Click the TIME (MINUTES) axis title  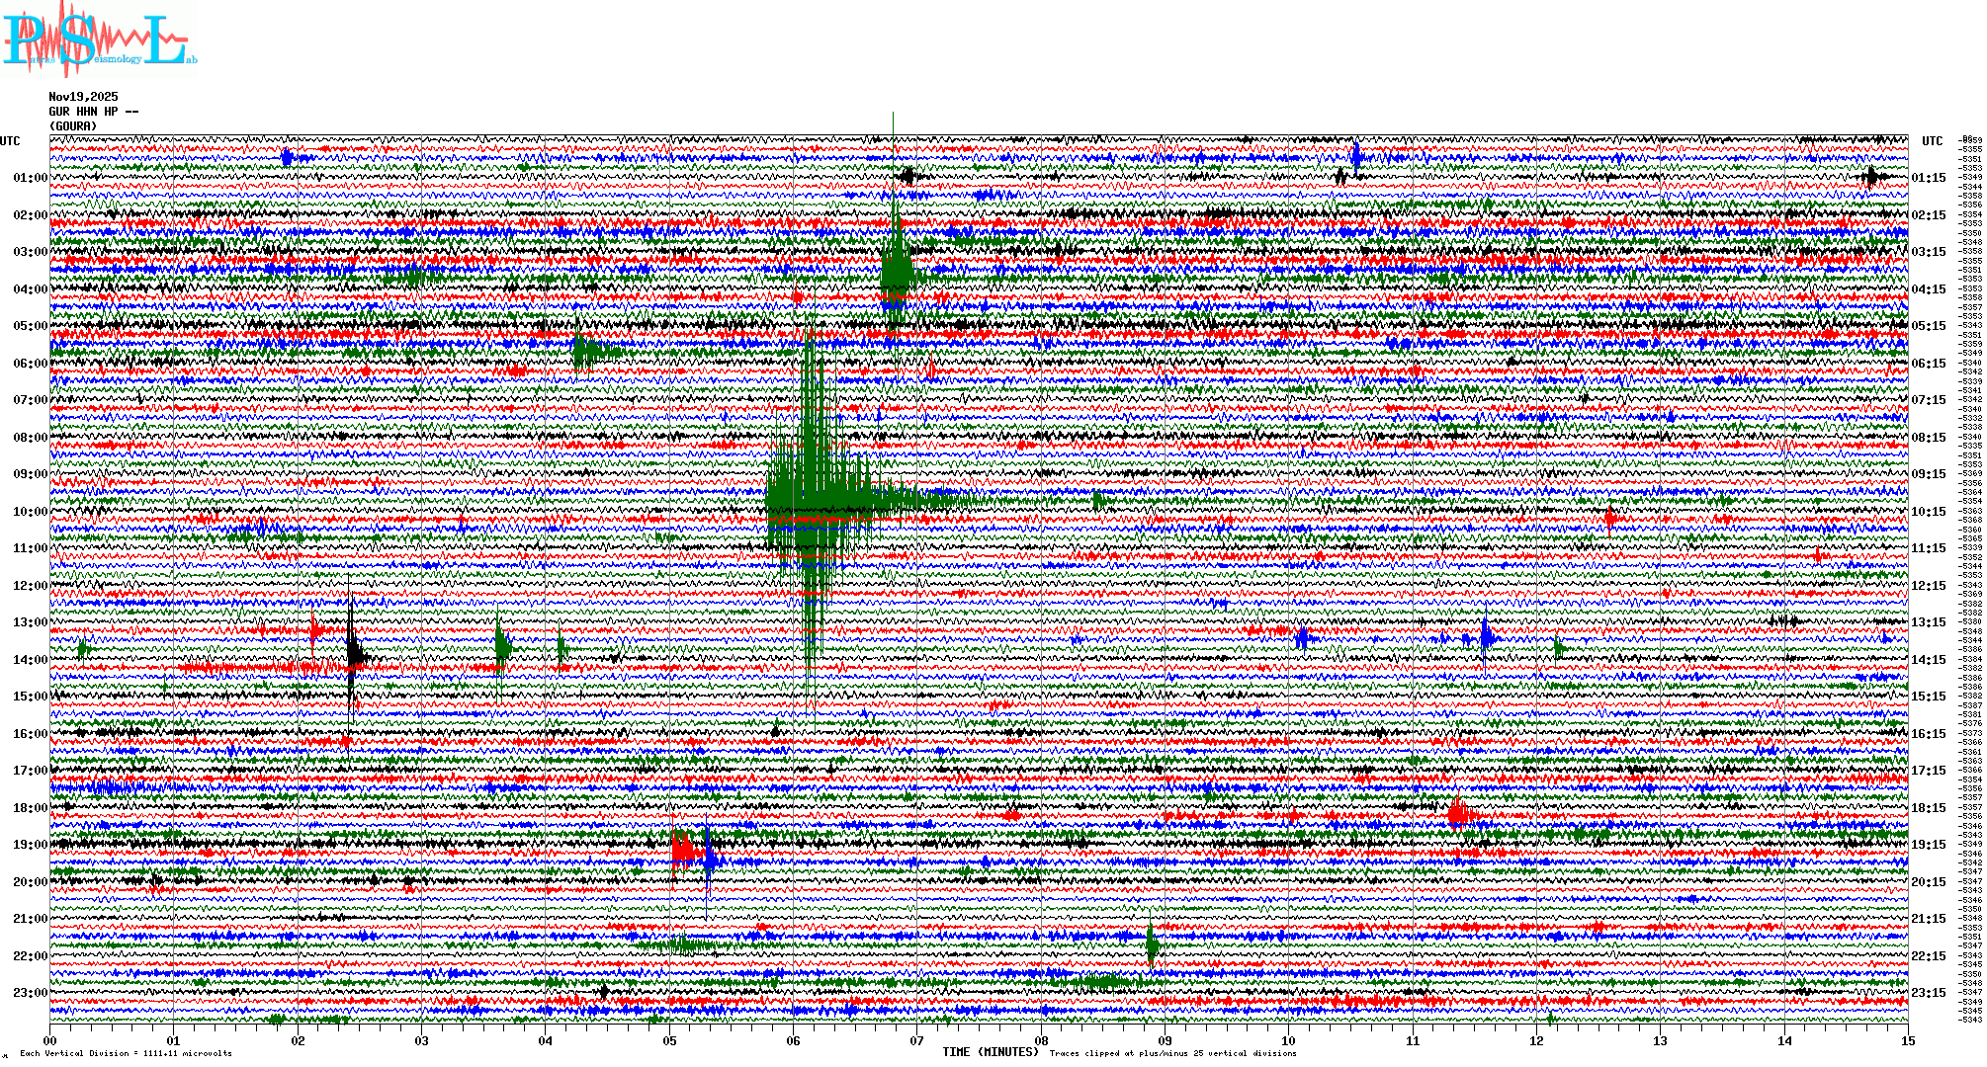point(991,1052)
